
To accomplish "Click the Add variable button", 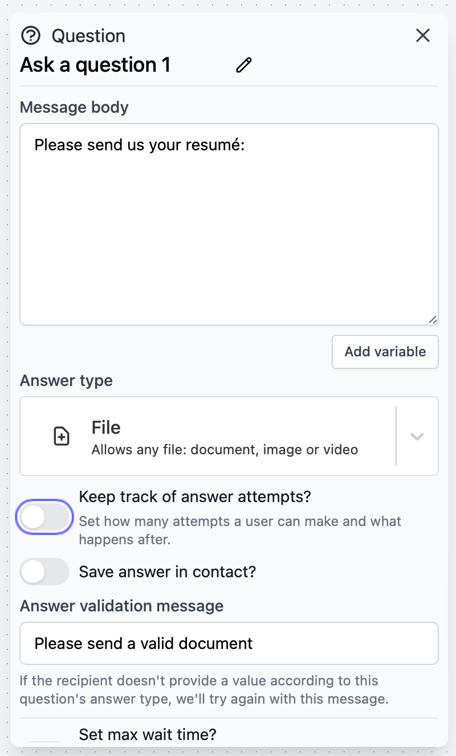I will coord(385,352).
